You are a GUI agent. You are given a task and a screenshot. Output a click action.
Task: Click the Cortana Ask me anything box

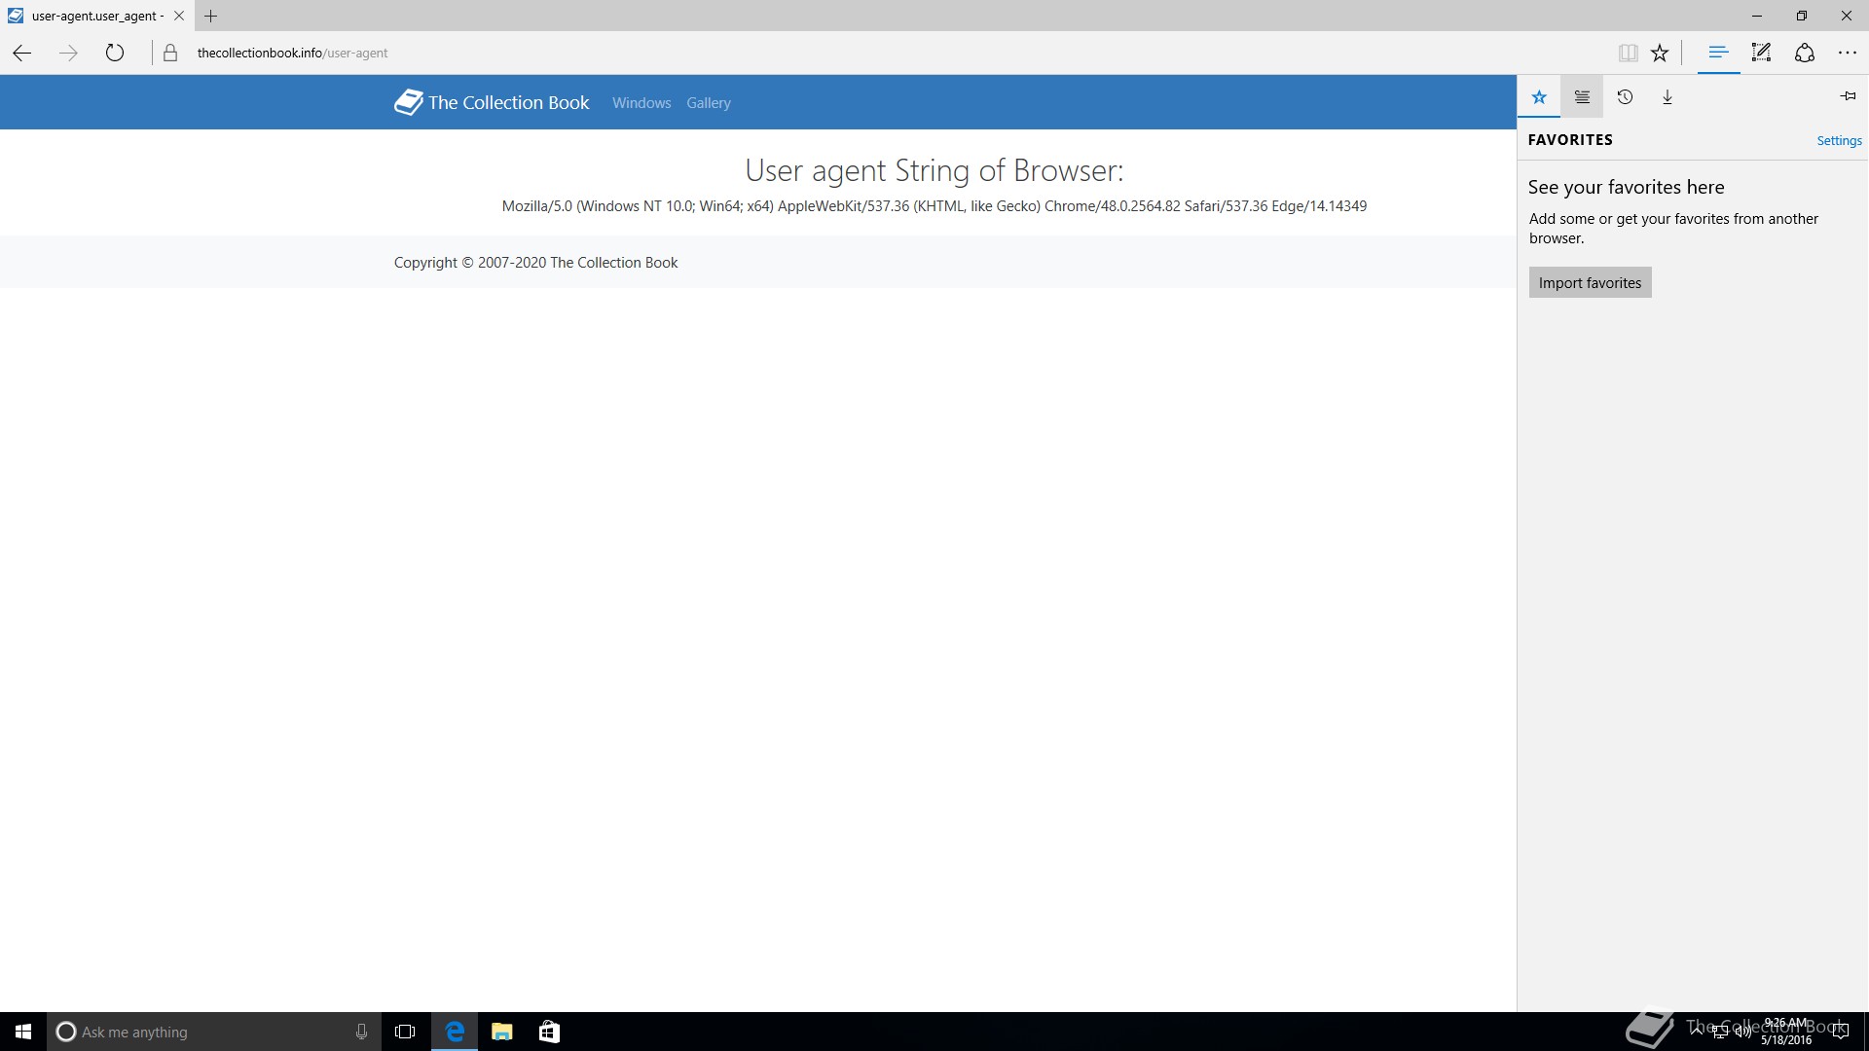213,1032
